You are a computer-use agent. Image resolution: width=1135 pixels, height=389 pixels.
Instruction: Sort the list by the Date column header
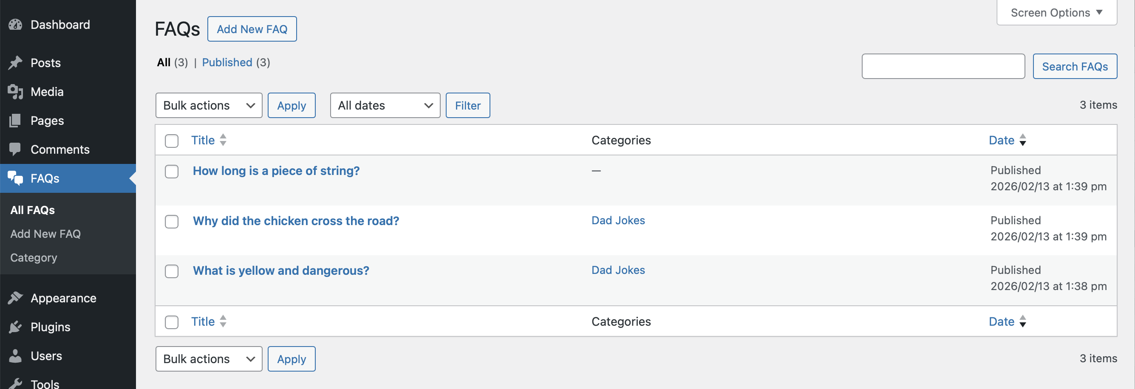(1002, 140)
